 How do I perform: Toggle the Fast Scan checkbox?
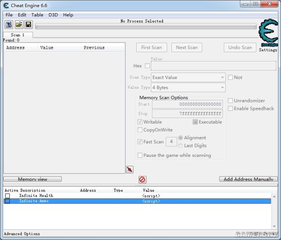(140, 142)
